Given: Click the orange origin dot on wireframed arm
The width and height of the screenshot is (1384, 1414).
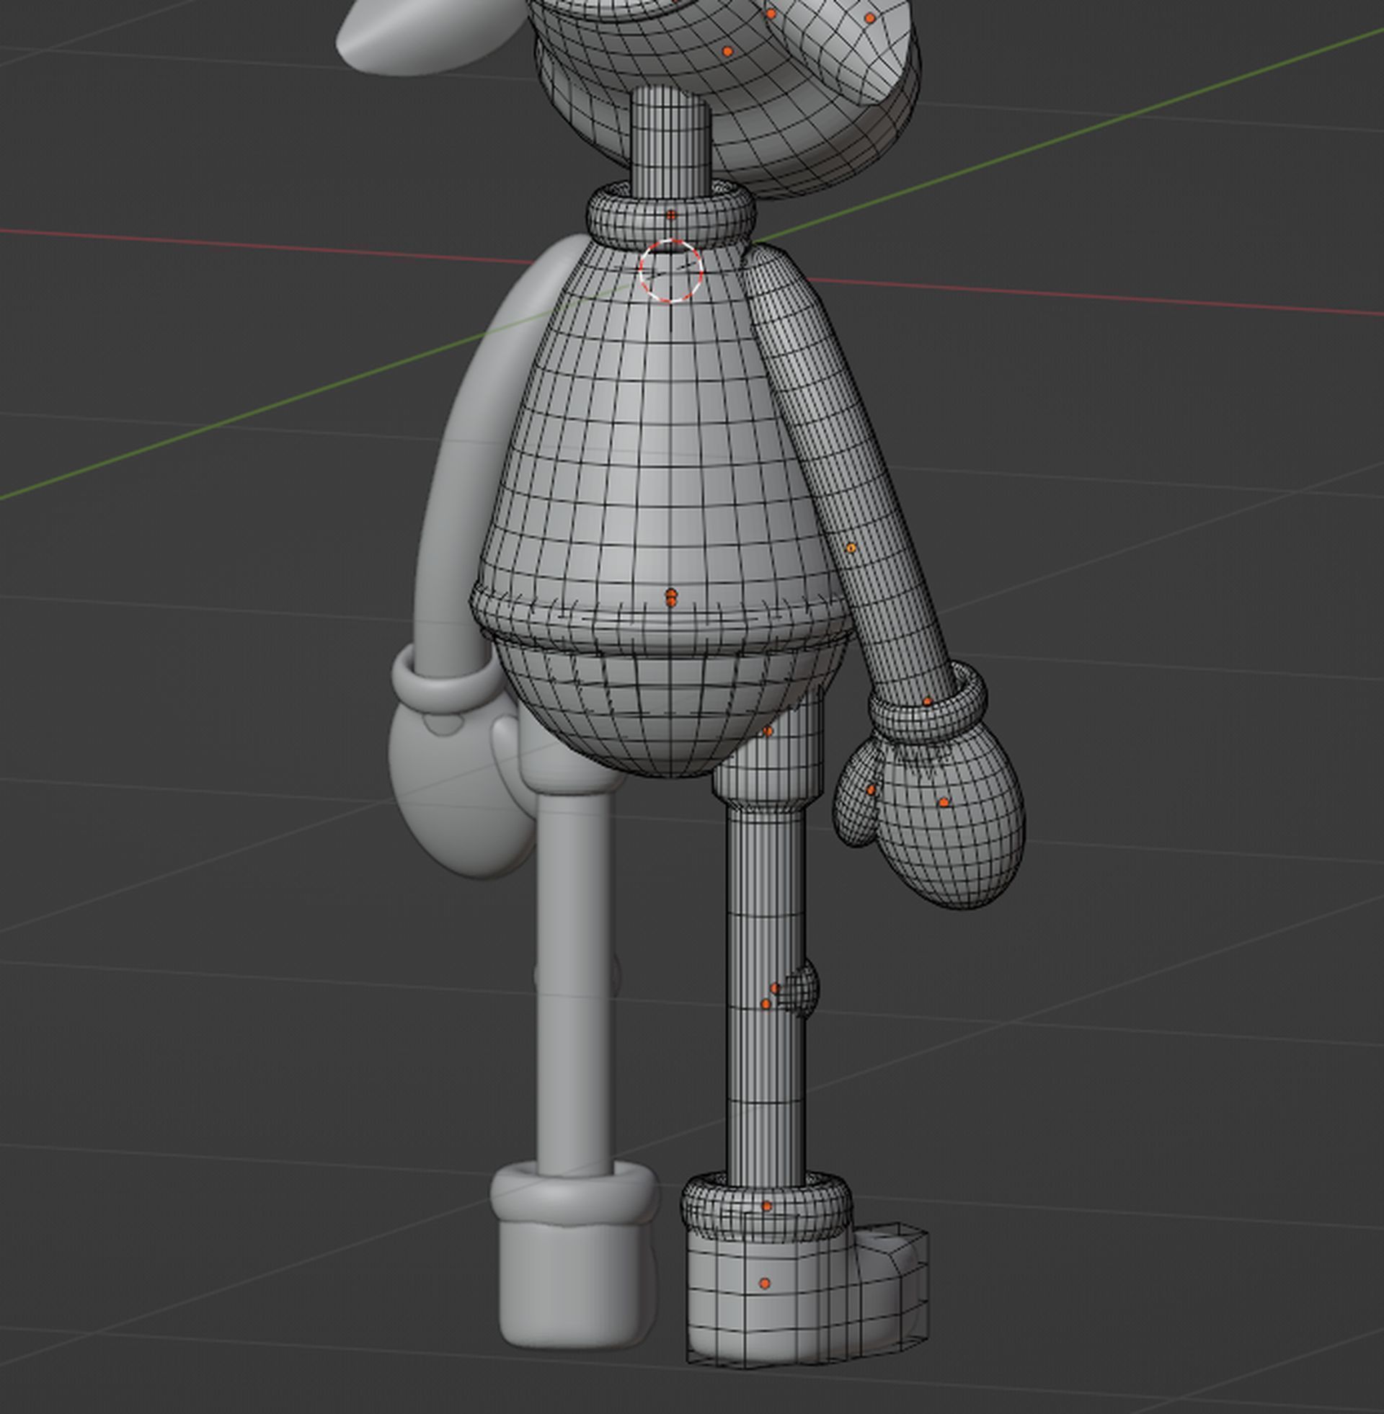Looking at the screenshot, I should (851, 548).
